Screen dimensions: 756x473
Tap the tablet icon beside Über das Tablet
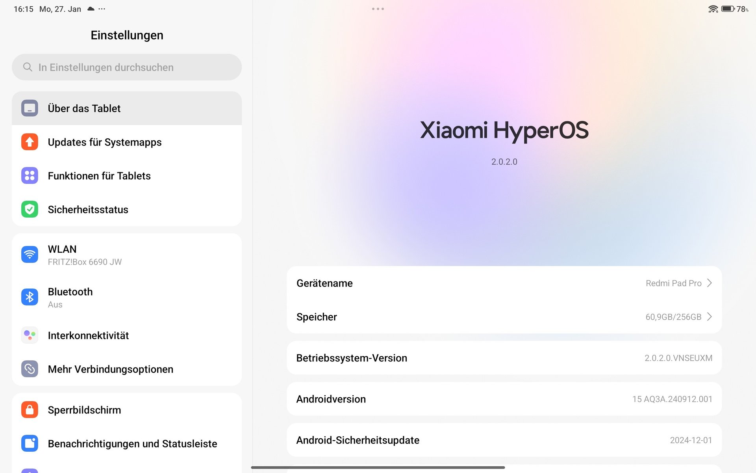[x=30, y=108]
